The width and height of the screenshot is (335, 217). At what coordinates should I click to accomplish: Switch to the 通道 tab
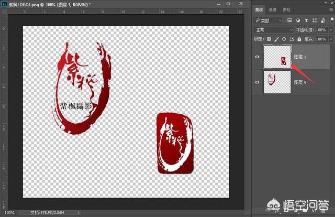273,9
